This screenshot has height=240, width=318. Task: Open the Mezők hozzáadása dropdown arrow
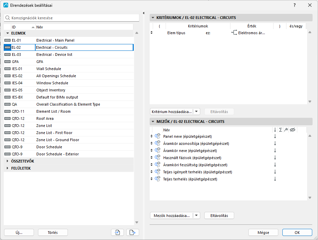pyautogui.click(x=196, y=216)
